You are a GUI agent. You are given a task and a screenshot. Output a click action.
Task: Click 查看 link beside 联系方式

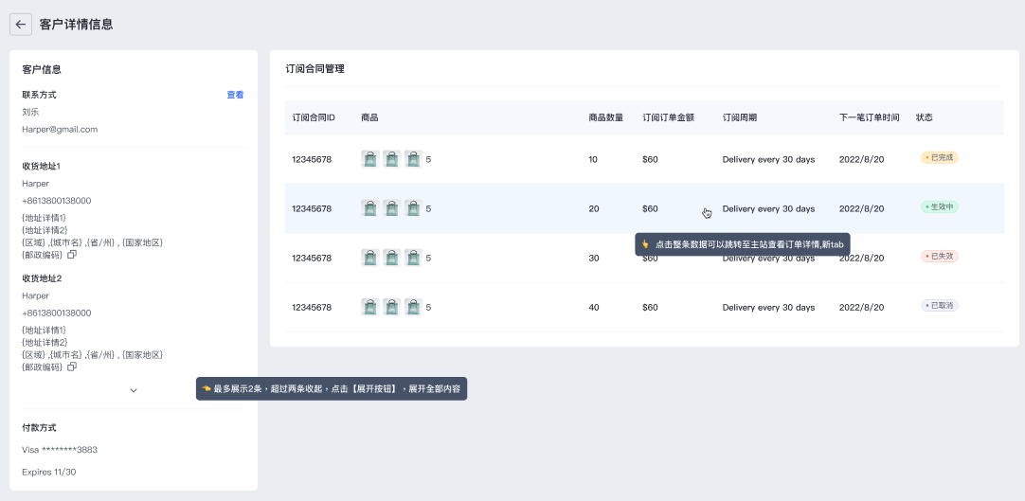[235, 95]
